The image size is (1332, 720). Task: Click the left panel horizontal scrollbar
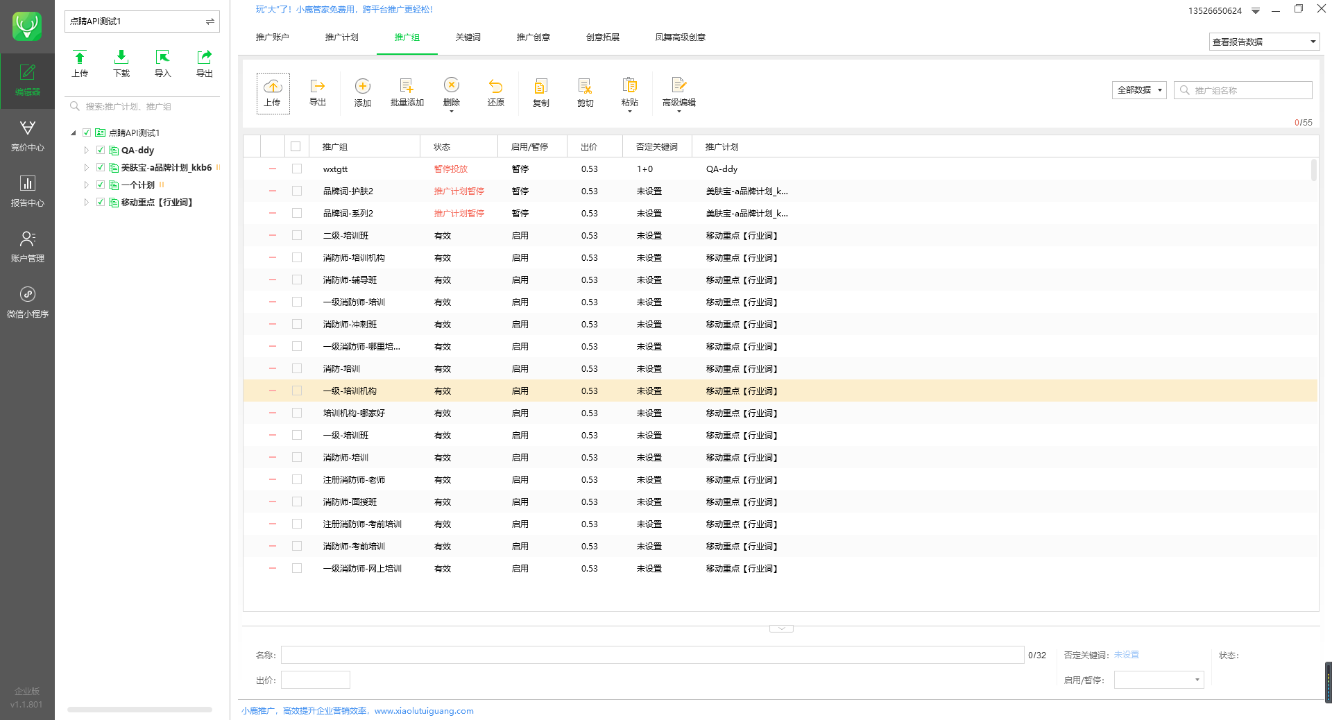click(139, 710)
